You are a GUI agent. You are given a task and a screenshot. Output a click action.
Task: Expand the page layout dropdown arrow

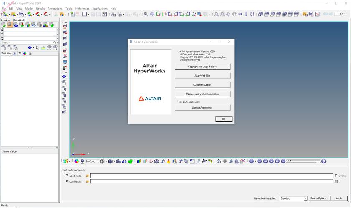tap(88, 14)
